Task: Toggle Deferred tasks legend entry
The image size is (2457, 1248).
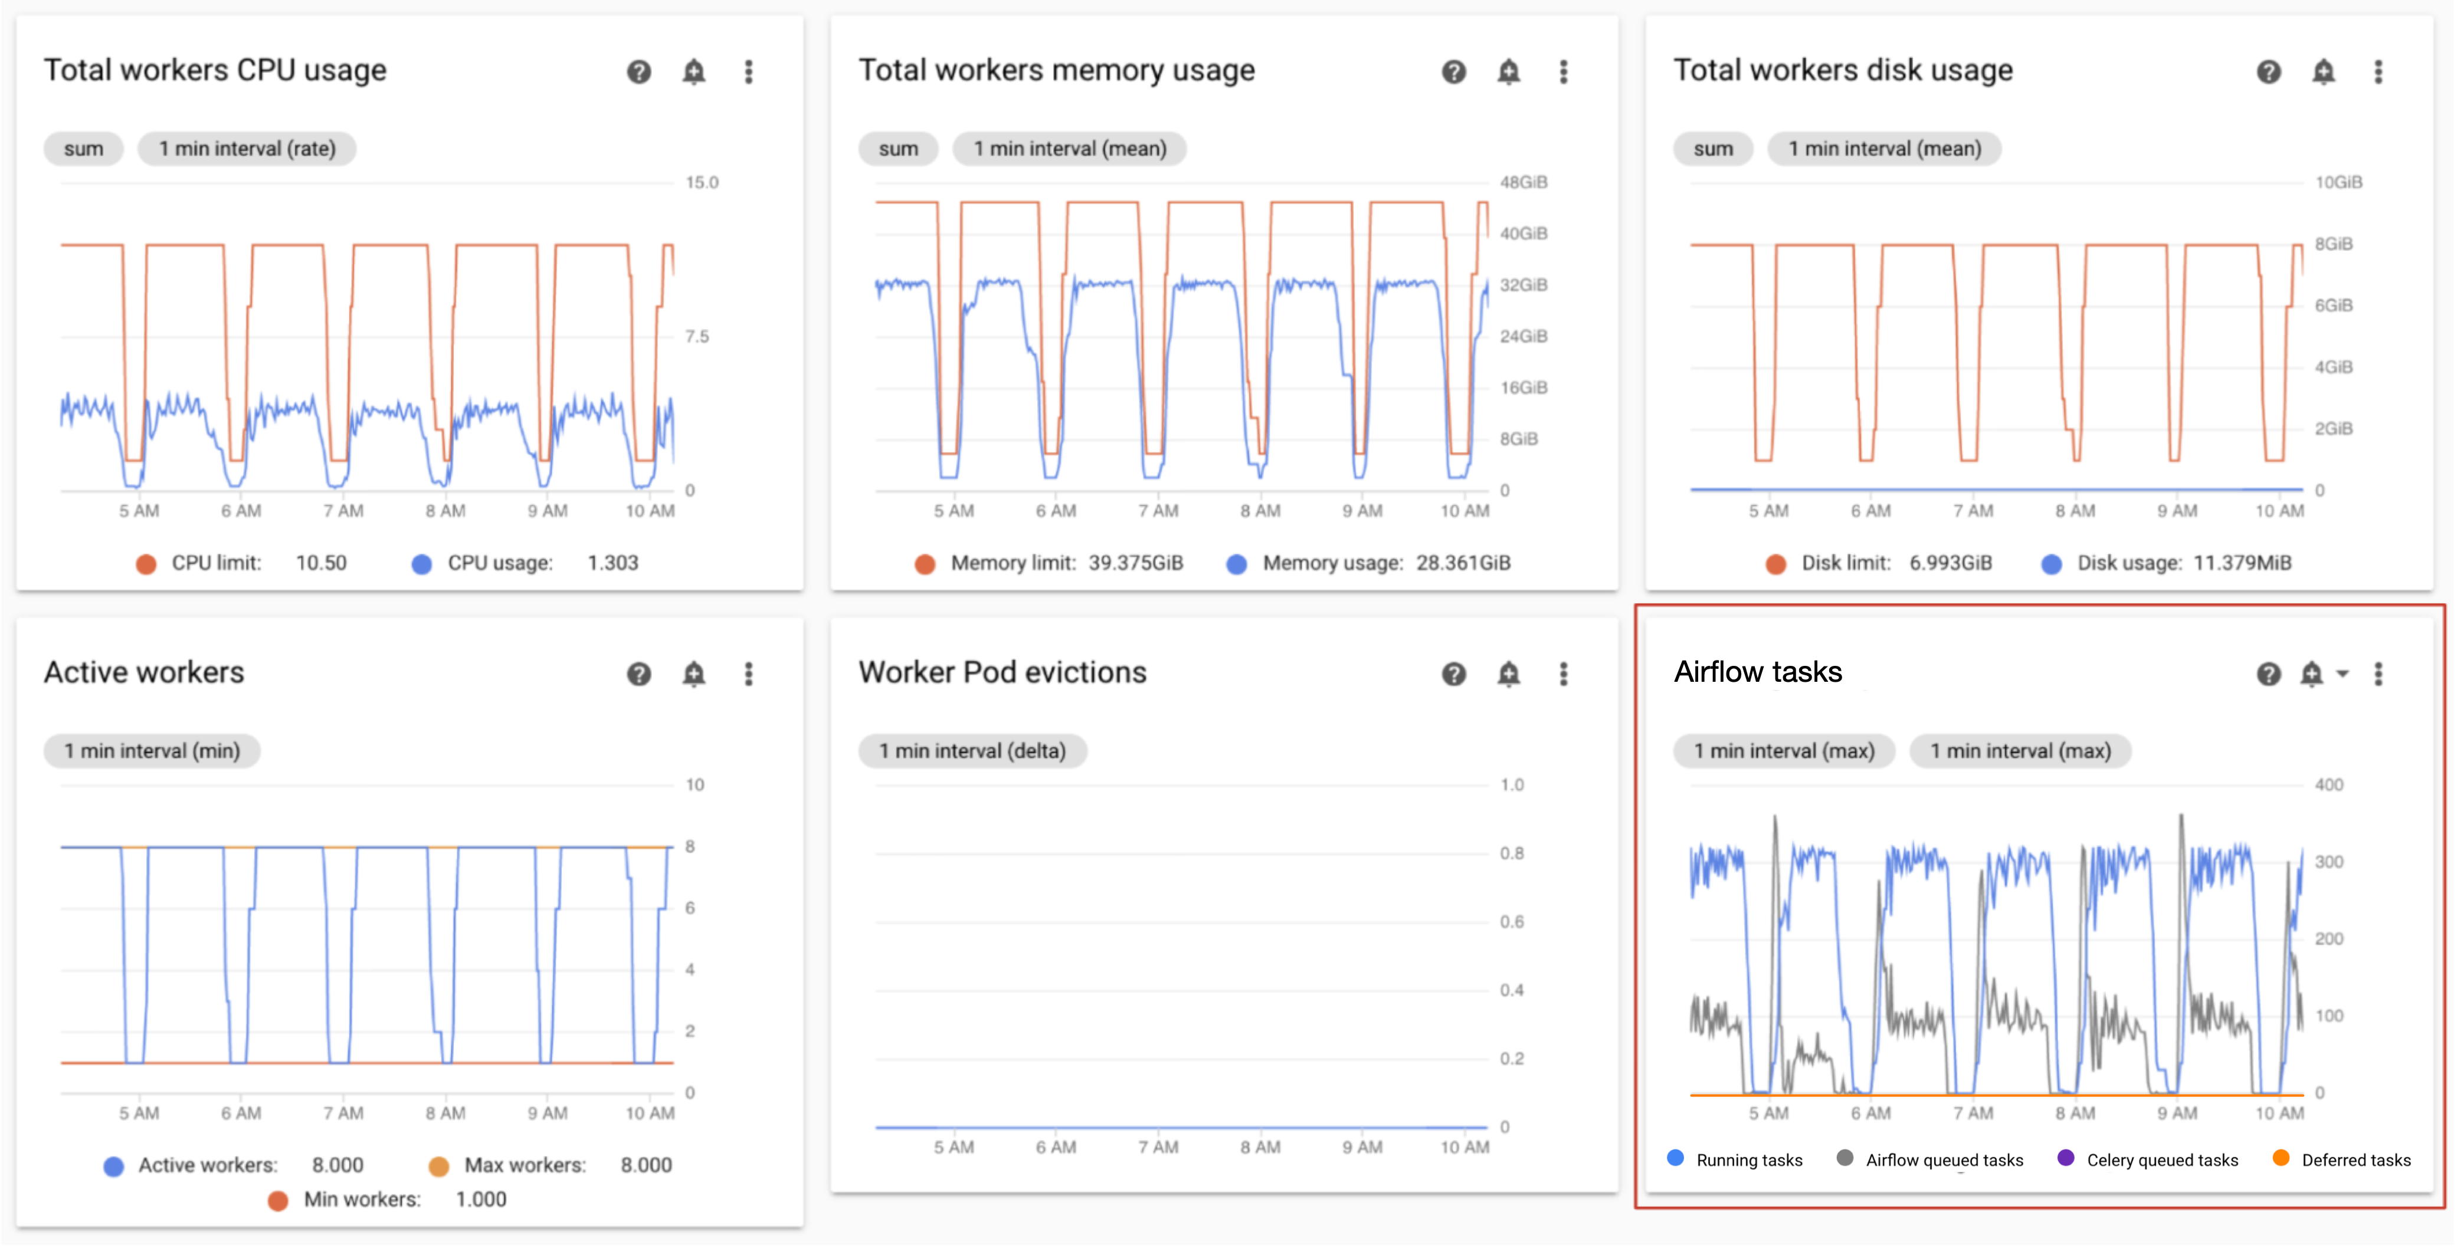Action: coord(2355,1160)
